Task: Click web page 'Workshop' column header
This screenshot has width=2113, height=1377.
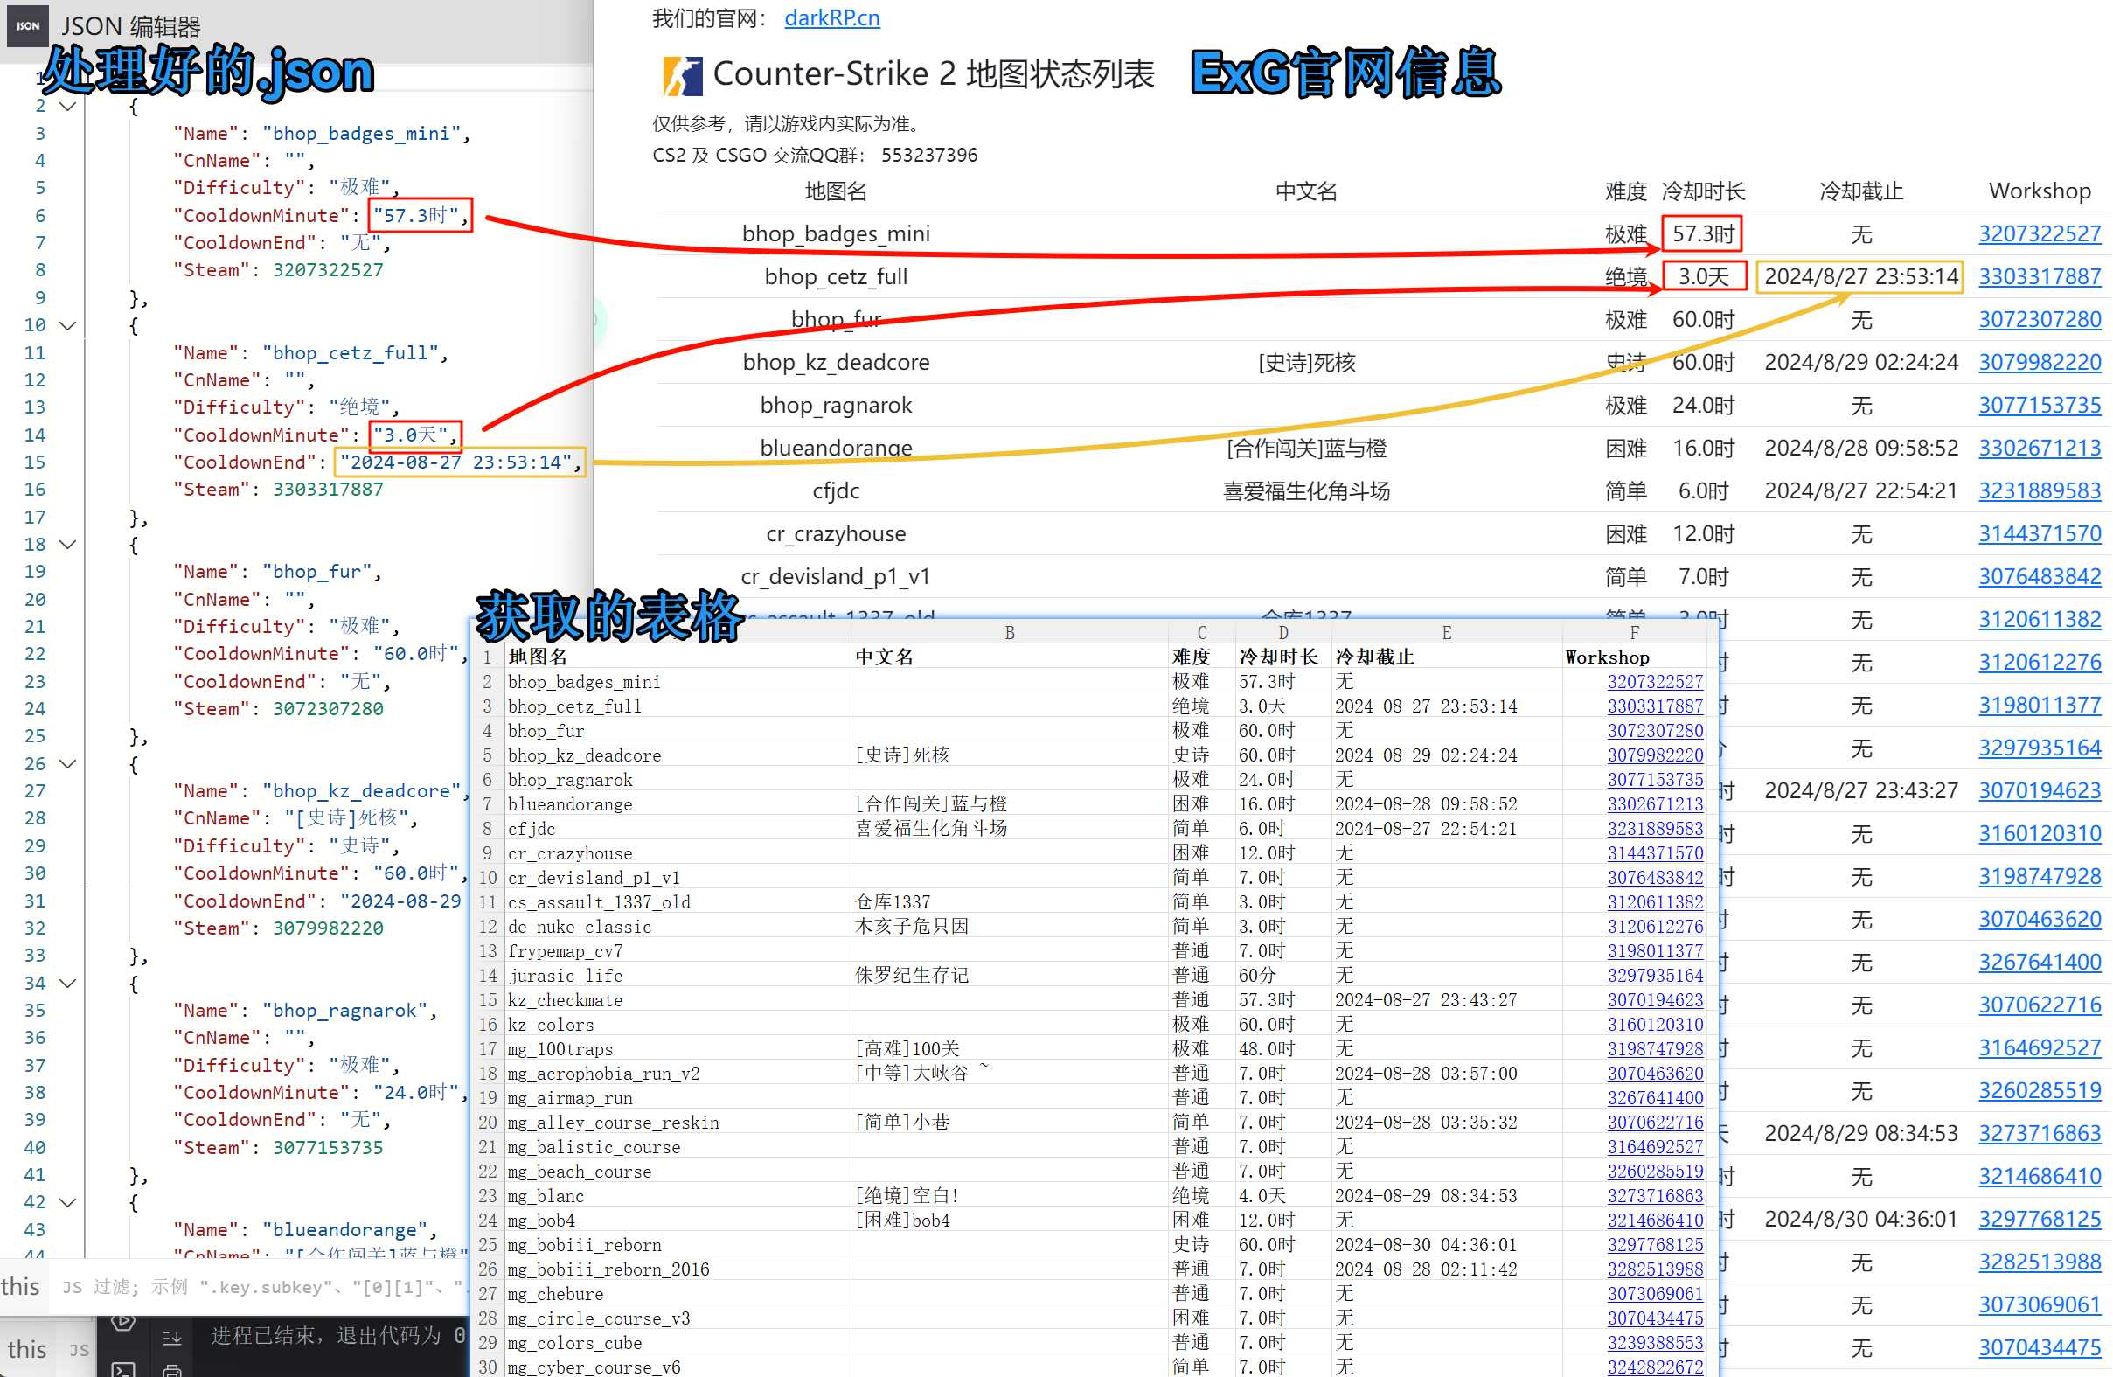Action: click(x=2040, y=191)
